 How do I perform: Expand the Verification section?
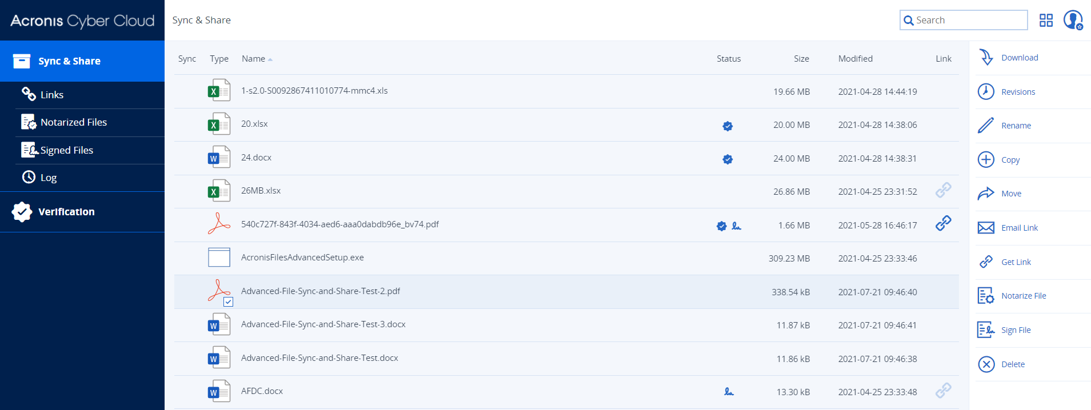click(x=66, y=212)
